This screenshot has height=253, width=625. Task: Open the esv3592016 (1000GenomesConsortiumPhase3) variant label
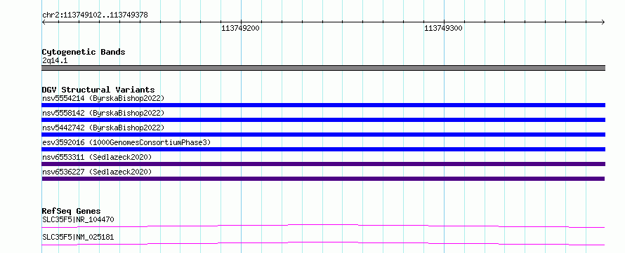pos(126,142)
